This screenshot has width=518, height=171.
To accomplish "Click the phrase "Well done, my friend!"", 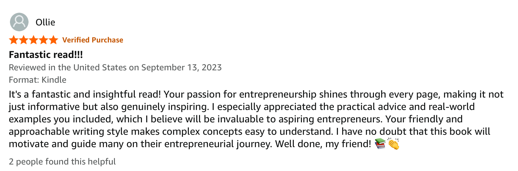I will pos(323,144).
